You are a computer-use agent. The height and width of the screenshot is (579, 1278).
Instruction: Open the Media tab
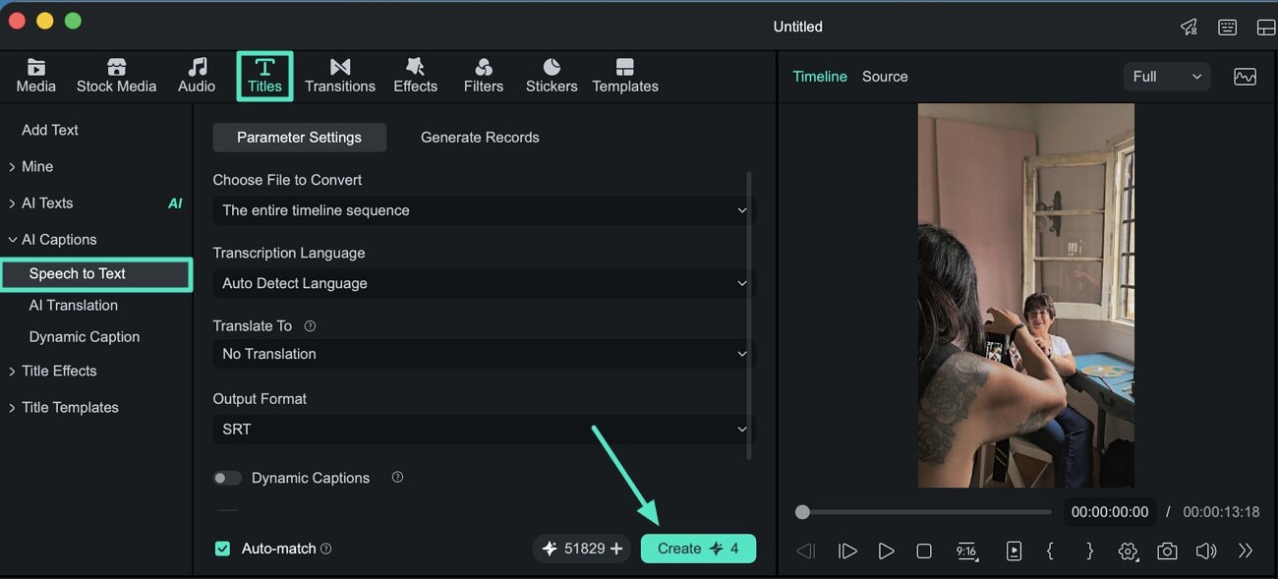[35, 76]
